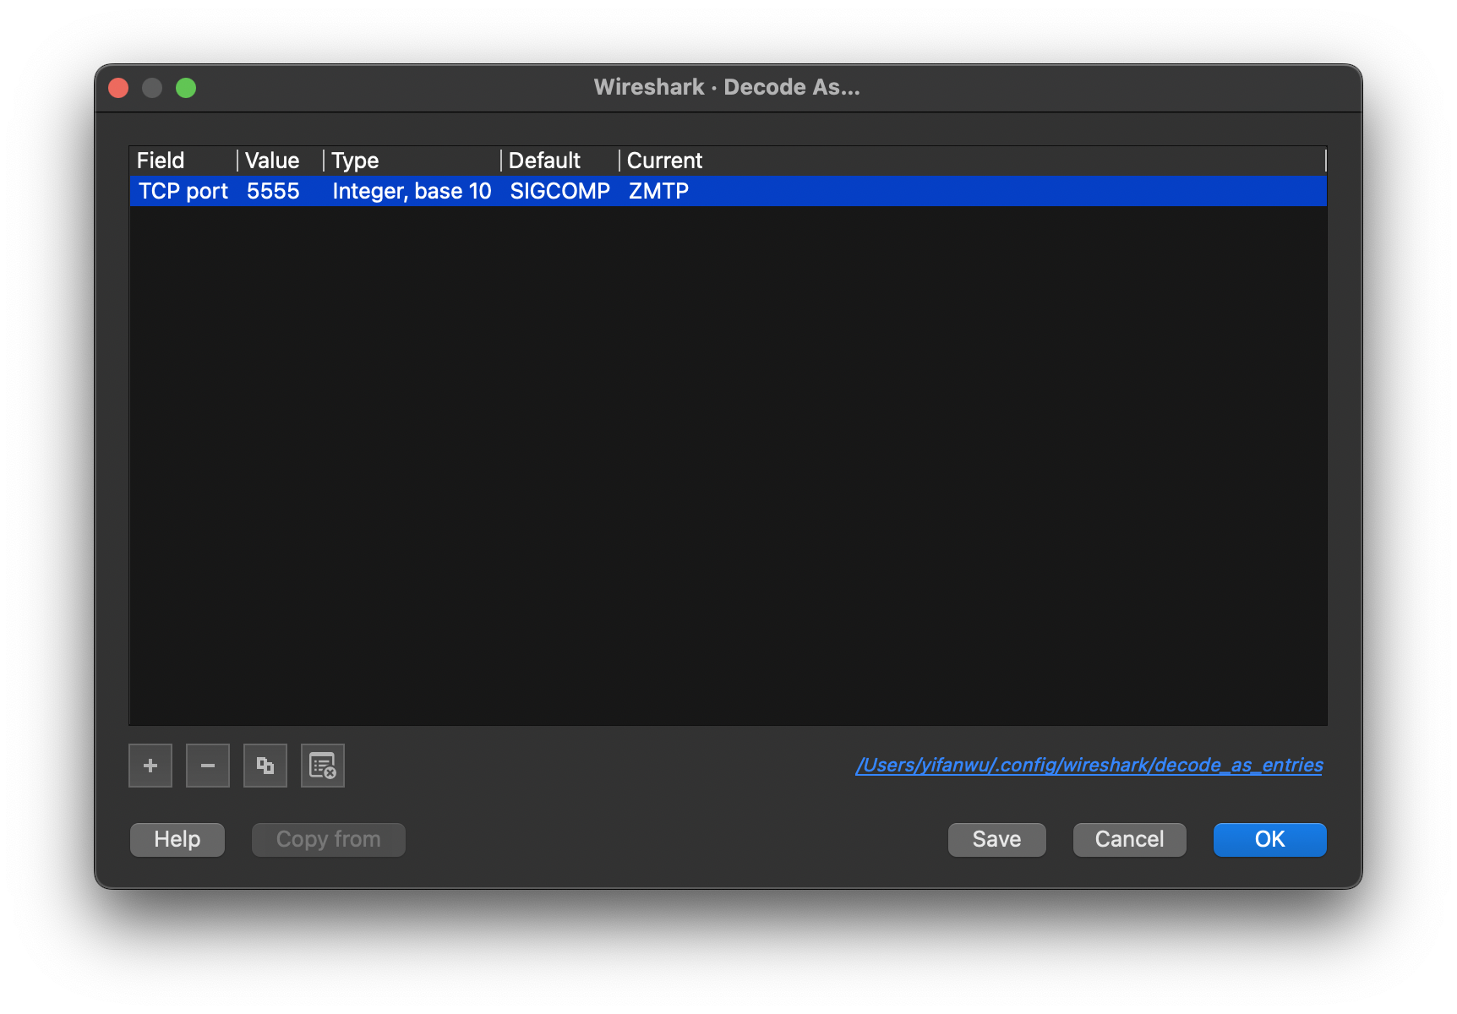
Task: Click the disabled Copy from button
Action: pos(329,839)
